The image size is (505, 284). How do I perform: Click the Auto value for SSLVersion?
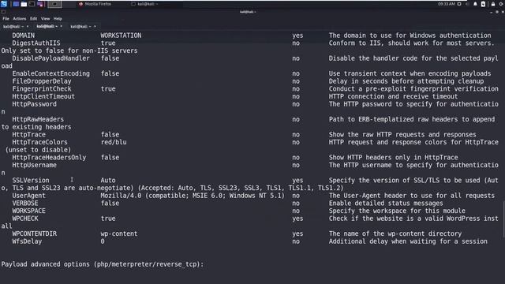(x=108, y=181)
